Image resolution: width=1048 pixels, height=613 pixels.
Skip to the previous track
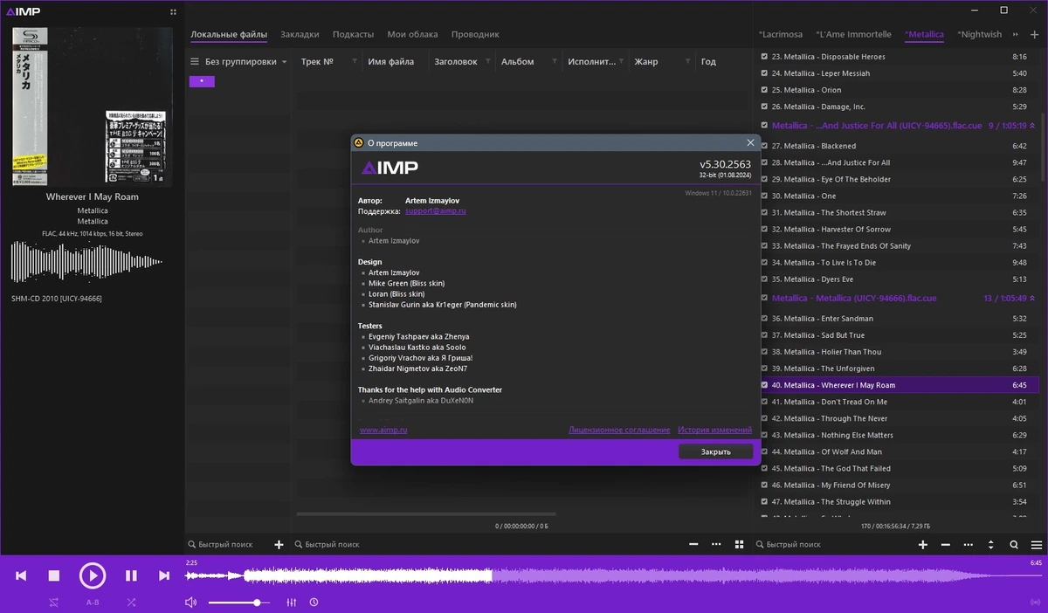21,575
